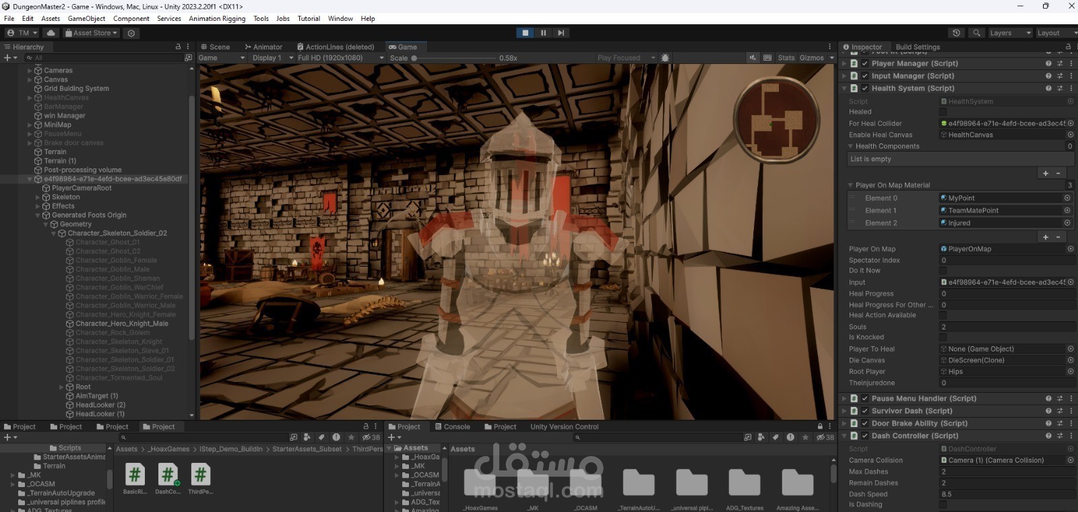Toggle the Do It Now checkbox
The width and height of the screenshot is (1078, 512).
(x=943, y=271)
